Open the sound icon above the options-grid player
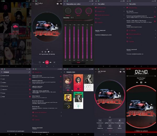Viewport: 157px width, 136px height. click(120, 72)
